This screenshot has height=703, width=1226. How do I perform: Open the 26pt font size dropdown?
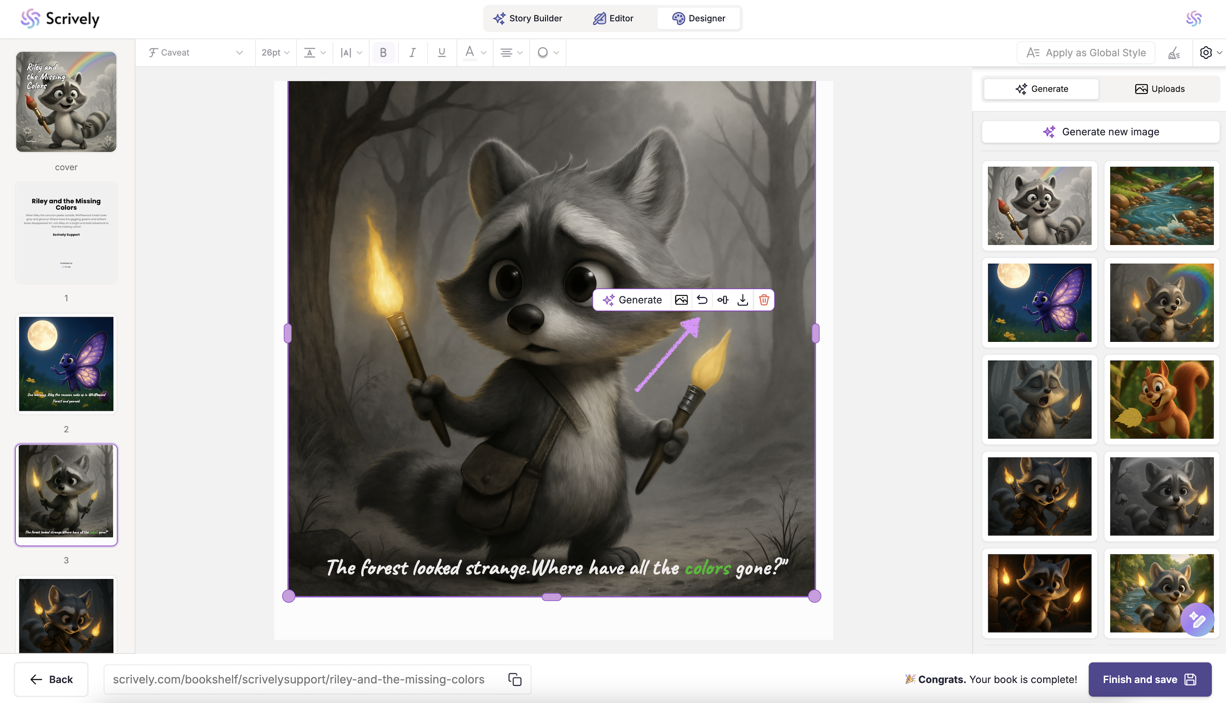[275, 53]
